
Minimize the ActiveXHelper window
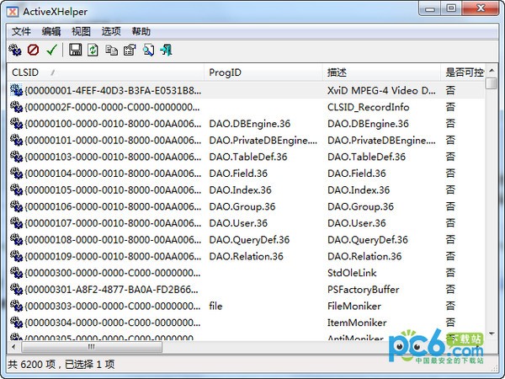pyautogui.click(x=430, y=8)
